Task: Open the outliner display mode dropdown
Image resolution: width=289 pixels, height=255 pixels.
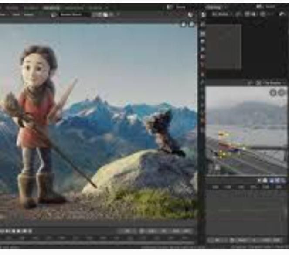Action: [x=221, y=14]
